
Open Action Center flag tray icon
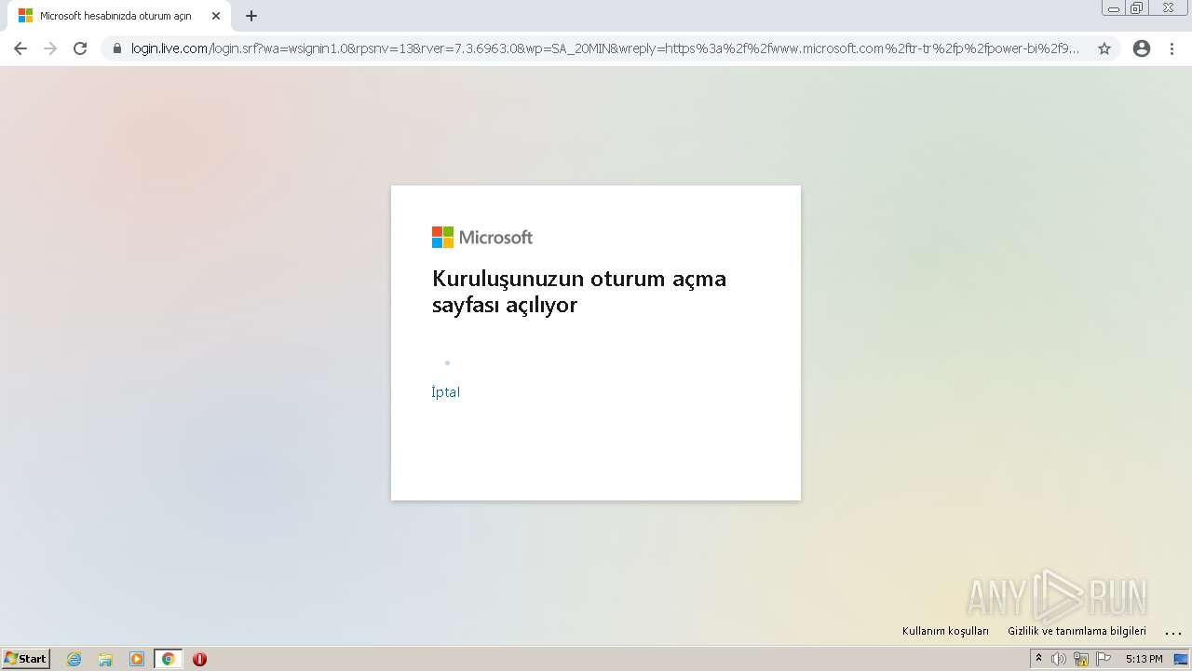[1104, 659]
